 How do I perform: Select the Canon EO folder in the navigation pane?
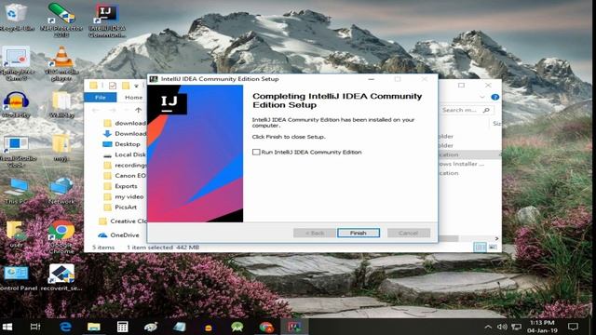point(125,176)
